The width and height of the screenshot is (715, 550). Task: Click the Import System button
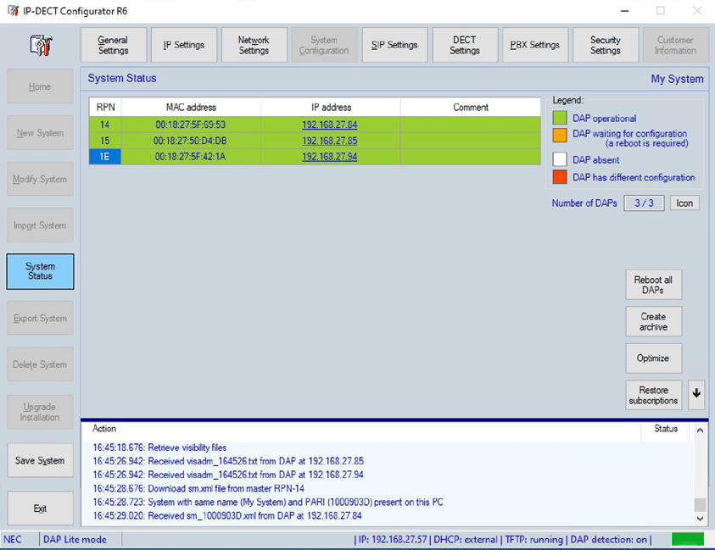tap(40, 225)
